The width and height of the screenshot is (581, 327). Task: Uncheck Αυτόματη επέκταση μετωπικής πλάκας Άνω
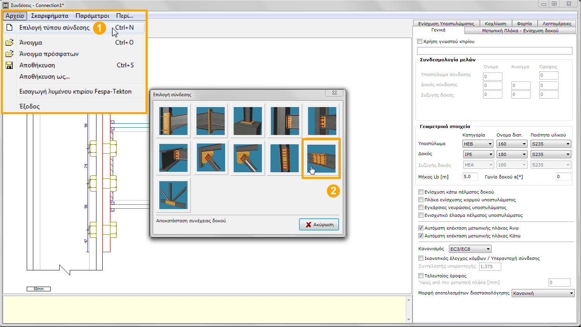click(421, 228)
